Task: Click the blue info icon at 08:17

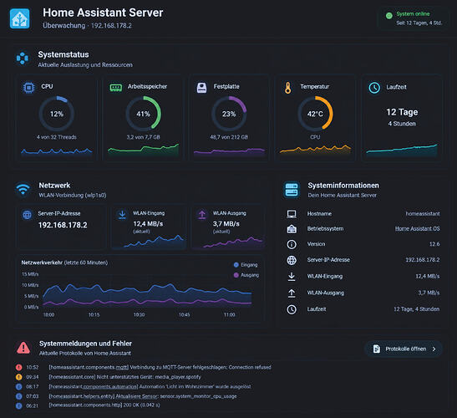Action: 19,386
